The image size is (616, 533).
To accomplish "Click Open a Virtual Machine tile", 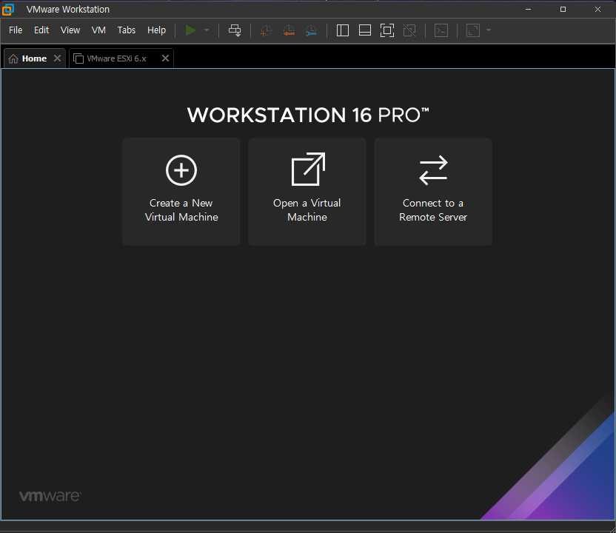I will click(x=307, y=192).
